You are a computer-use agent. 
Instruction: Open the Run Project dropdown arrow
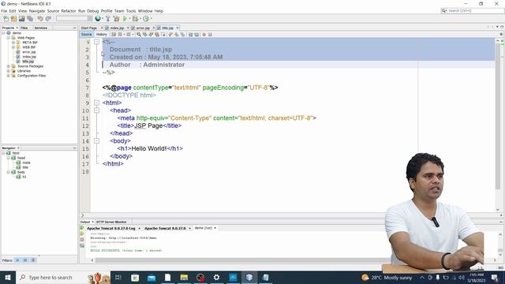pos(129,19)
